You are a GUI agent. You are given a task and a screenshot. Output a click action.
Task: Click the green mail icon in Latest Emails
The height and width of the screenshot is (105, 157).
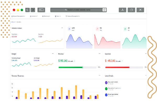tap(106, 89)
